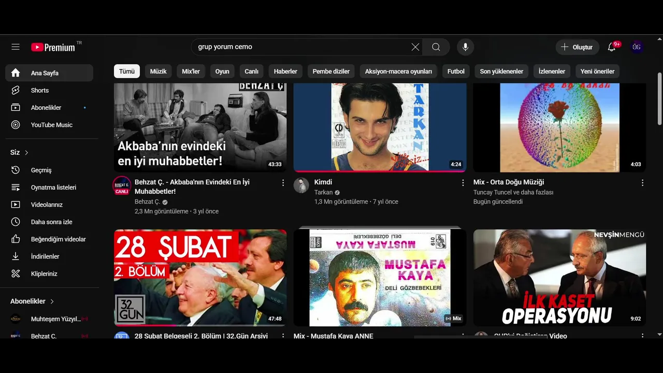This screenshot has width=663, height=373.
Task: Select the Mix'ler filter chip
Action: (x=191, y=71)
